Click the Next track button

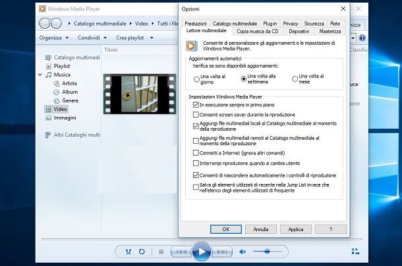[222, 252]
